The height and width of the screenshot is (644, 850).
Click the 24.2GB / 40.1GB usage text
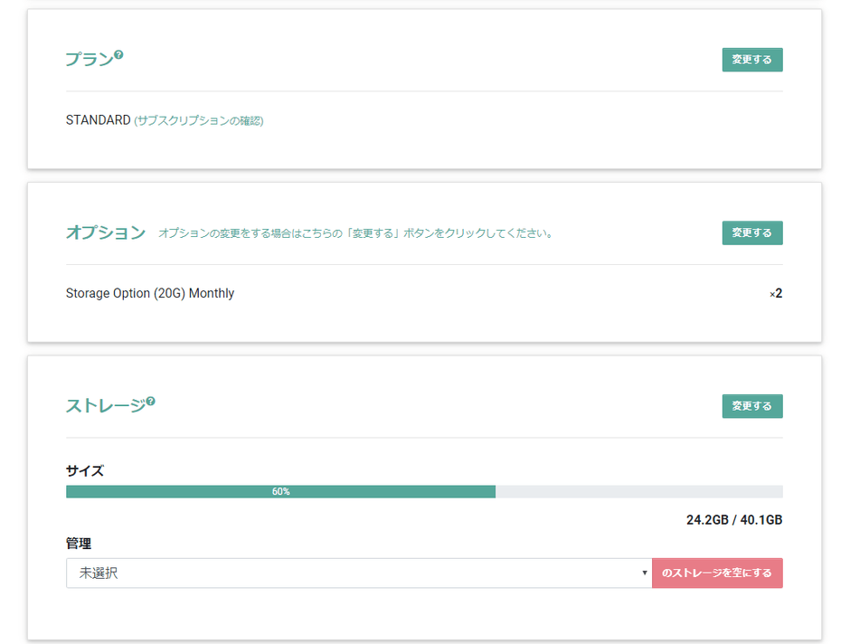[x=733, y=520]
